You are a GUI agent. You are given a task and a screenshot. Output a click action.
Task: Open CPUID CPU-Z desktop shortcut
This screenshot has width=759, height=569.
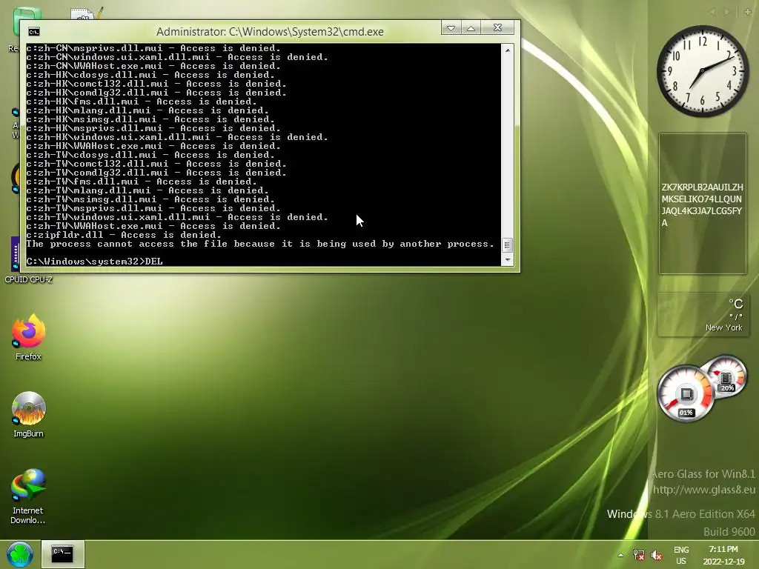point(28,260)
